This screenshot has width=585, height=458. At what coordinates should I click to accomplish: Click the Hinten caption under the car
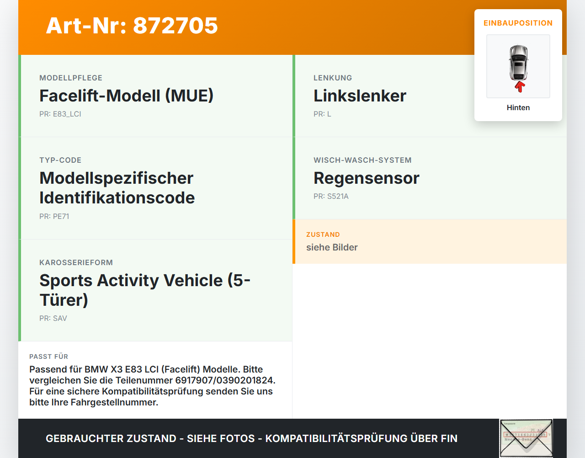tap(518, 108)
